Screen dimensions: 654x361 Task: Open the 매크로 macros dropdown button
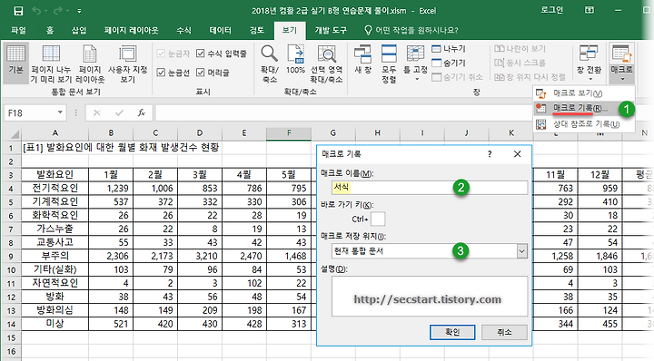(622, 63)
